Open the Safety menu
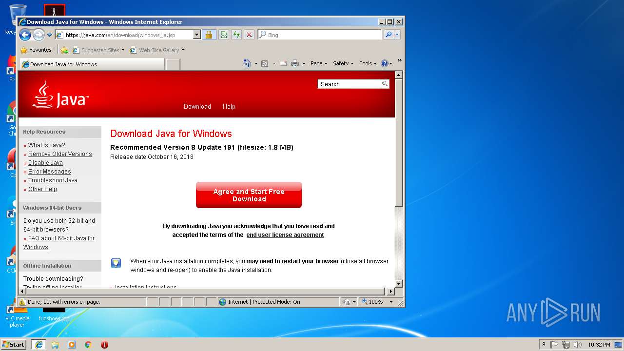Image resolution: width=624 pixels, height=351 pixels. [343, 63]
